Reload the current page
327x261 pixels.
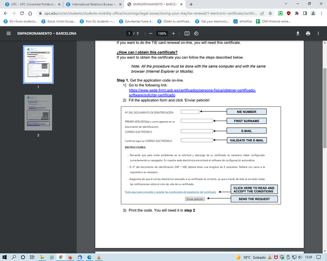click(22, 13)
